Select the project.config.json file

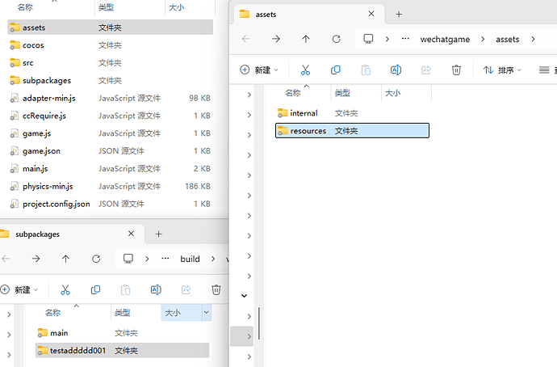110,204
